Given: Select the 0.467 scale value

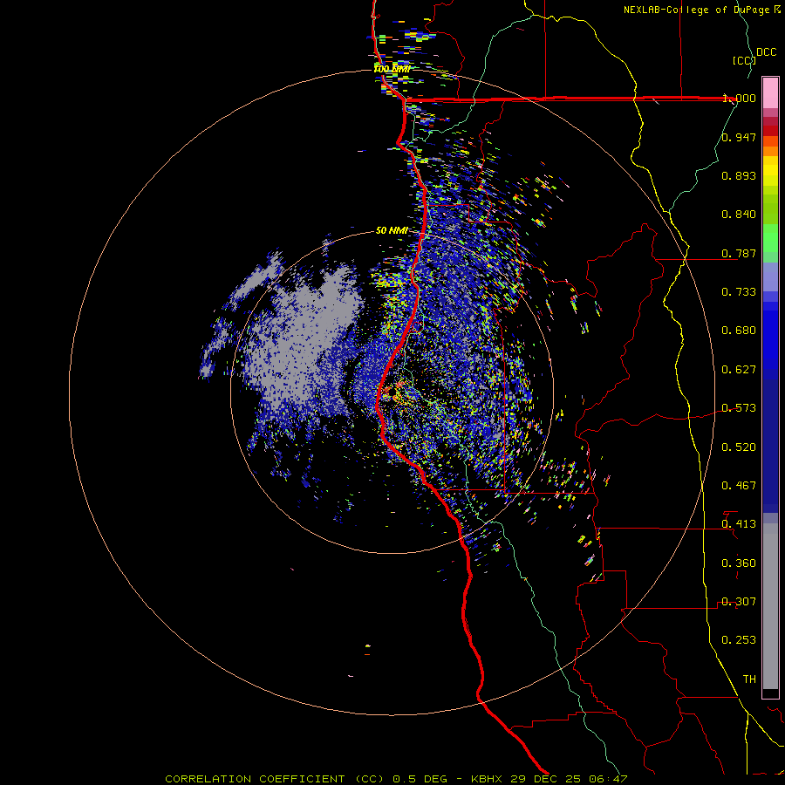Looking at the screenshot, I should (x=739, y=486).
